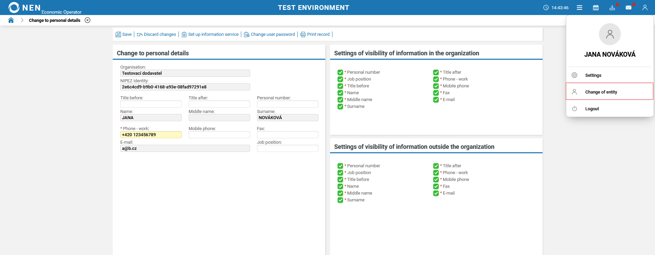Open Set up information service
Image resolution: width=655 pixels, height=255 pixels.
(210, 34)
